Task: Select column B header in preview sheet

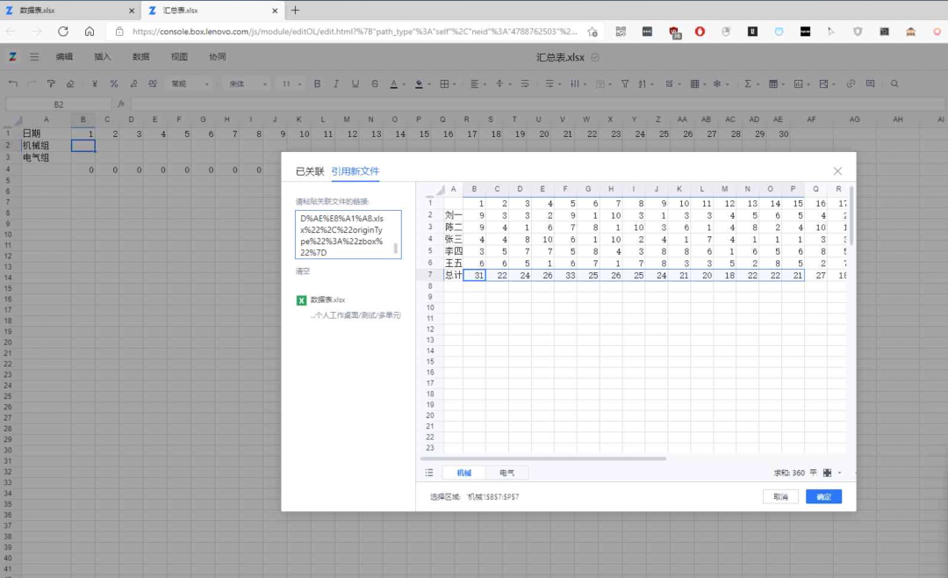Action: (x=474, y=189)
